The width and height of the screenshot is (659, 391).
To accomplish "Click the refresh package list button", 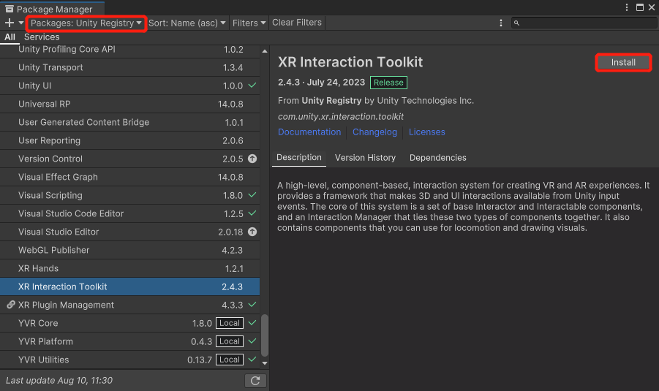I will (x=255, y=381).
